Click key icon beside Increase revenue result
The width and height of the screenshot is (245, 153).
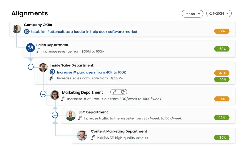[39, 51]
